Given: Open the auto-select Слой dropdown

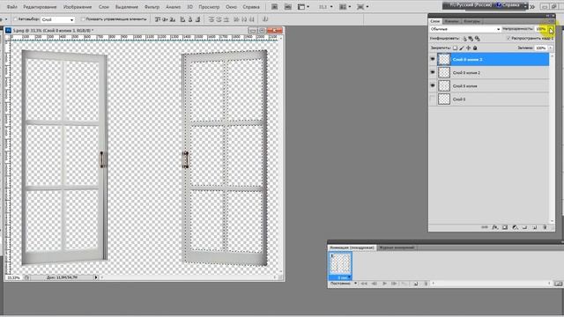Looking at the screenshot, I should pos(57,19).
